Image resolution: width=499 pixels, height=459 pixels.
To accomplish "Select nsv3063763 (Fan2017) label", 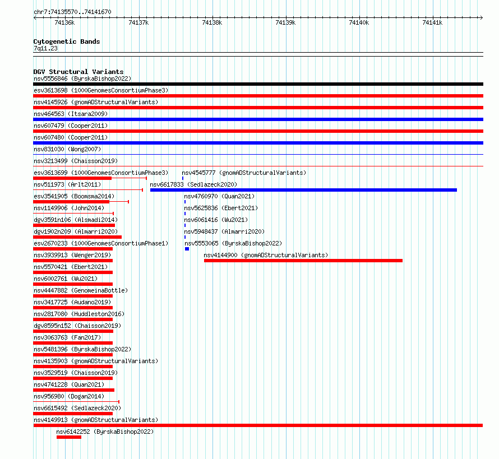I will (67, 337).
